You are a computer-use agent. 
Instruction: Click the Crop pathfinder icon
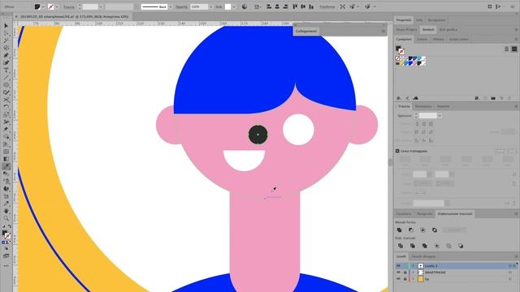click(x=437, y=246)
